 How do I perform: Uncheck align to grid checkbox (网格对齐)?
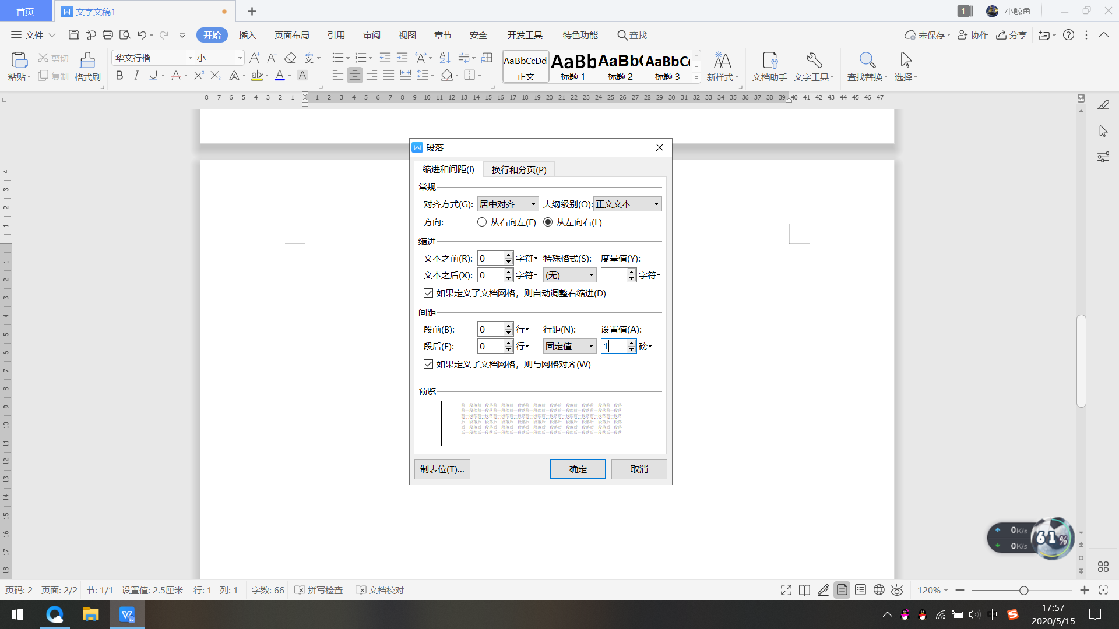(428, 364)
